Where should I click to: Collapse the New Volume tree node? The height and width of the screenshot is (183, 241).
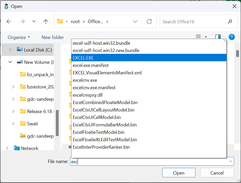11,62
